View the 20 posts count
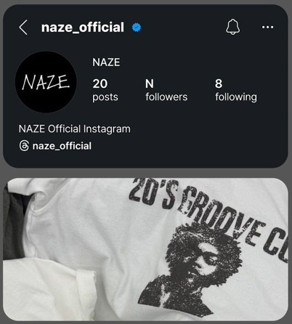The image size is (292, 324). [x=105, y=90]
